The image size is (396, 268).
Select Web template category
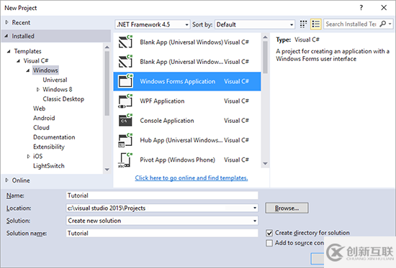[x=39, y=108]
